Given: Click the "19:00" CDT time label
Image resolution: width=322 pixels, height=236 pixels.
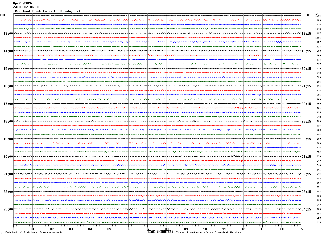Looking at the screenshot, I should 8,139.
